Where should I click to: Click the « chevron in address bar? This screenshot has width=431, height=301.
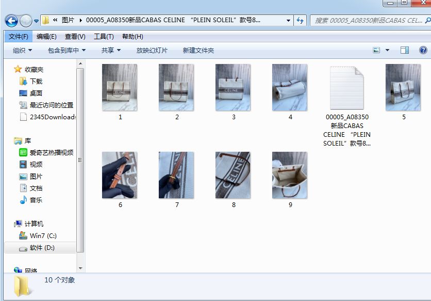click(x=55, y=20)
